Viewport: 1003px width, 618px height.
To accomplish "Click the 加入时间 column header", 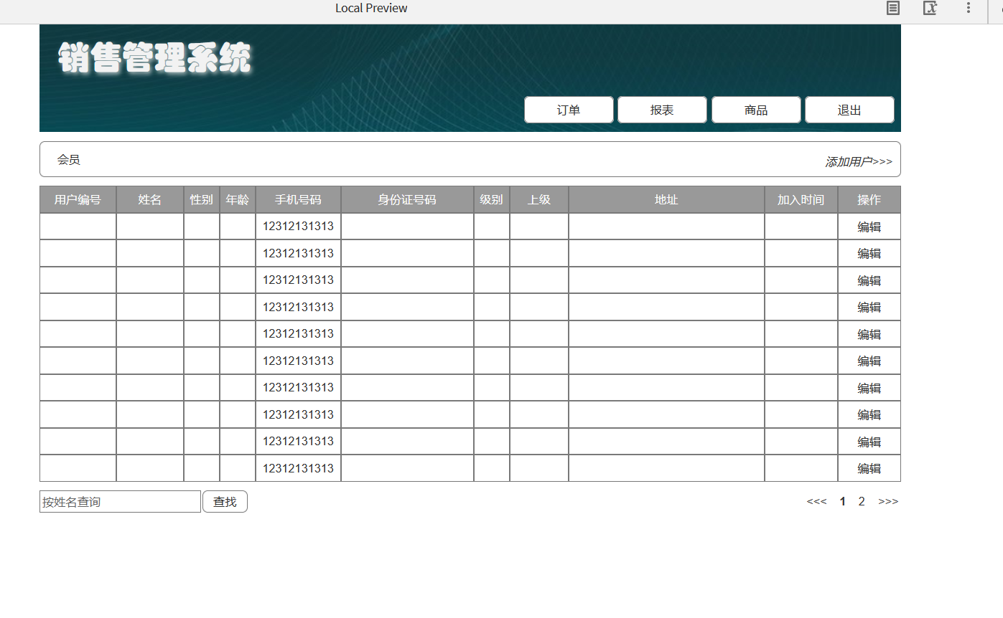I will (801, 199).
